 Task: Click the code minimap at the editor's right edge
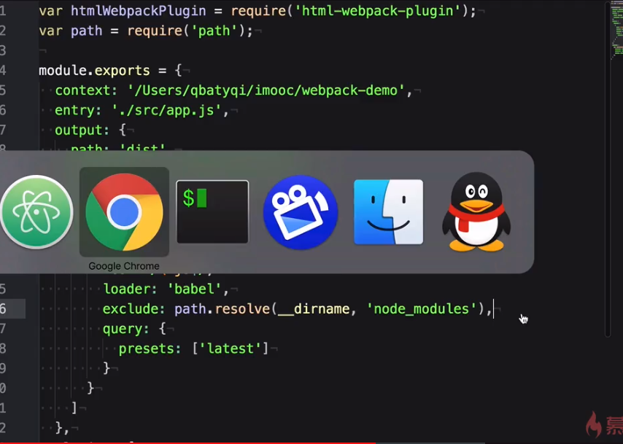(616, 30)
